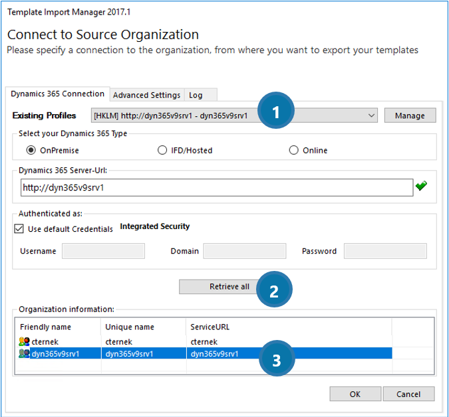Click the green checkmark URL validation icon
The height and width of the screenshot is (417, 449).
coord(421,186)
